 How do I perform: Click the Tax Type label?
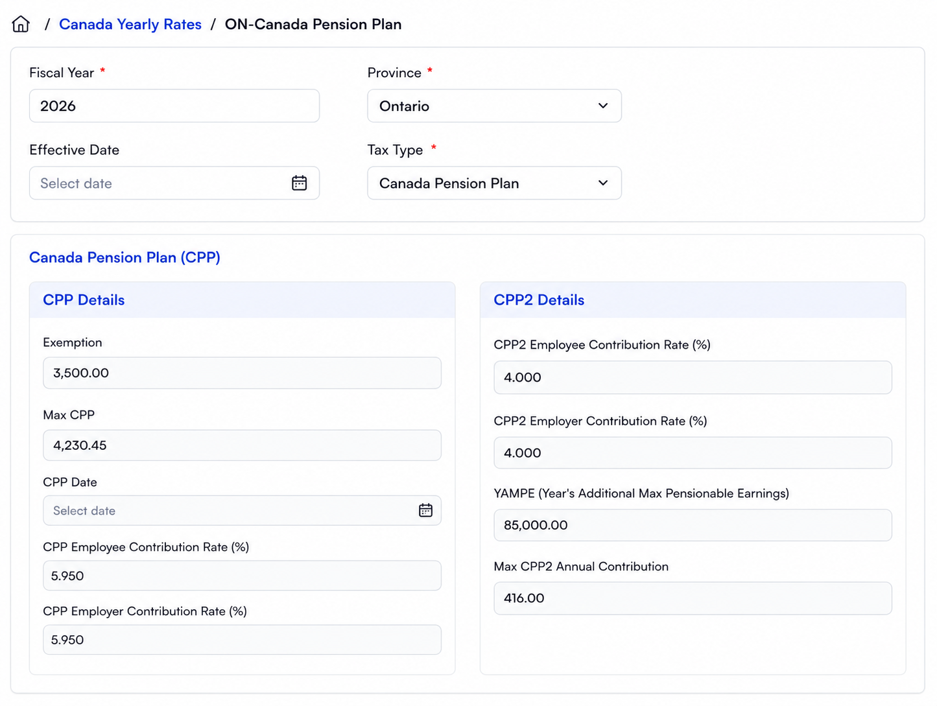point(395,150)
